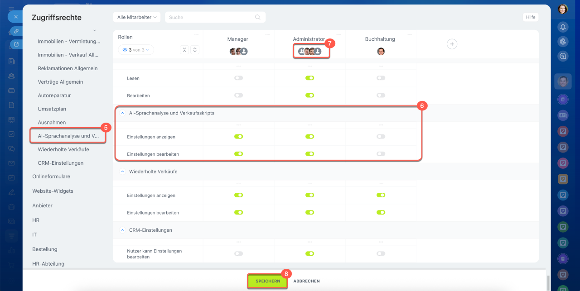Enable Buchhaltung's Einstellungen bearbeiten for AI-Sprachanalyse
This screenshot has height=291, width=580.
(x=381, y=154)
